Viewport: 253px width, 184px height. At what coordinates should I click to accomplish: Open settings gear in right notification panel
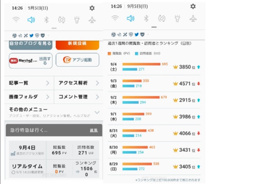(193, 6)
